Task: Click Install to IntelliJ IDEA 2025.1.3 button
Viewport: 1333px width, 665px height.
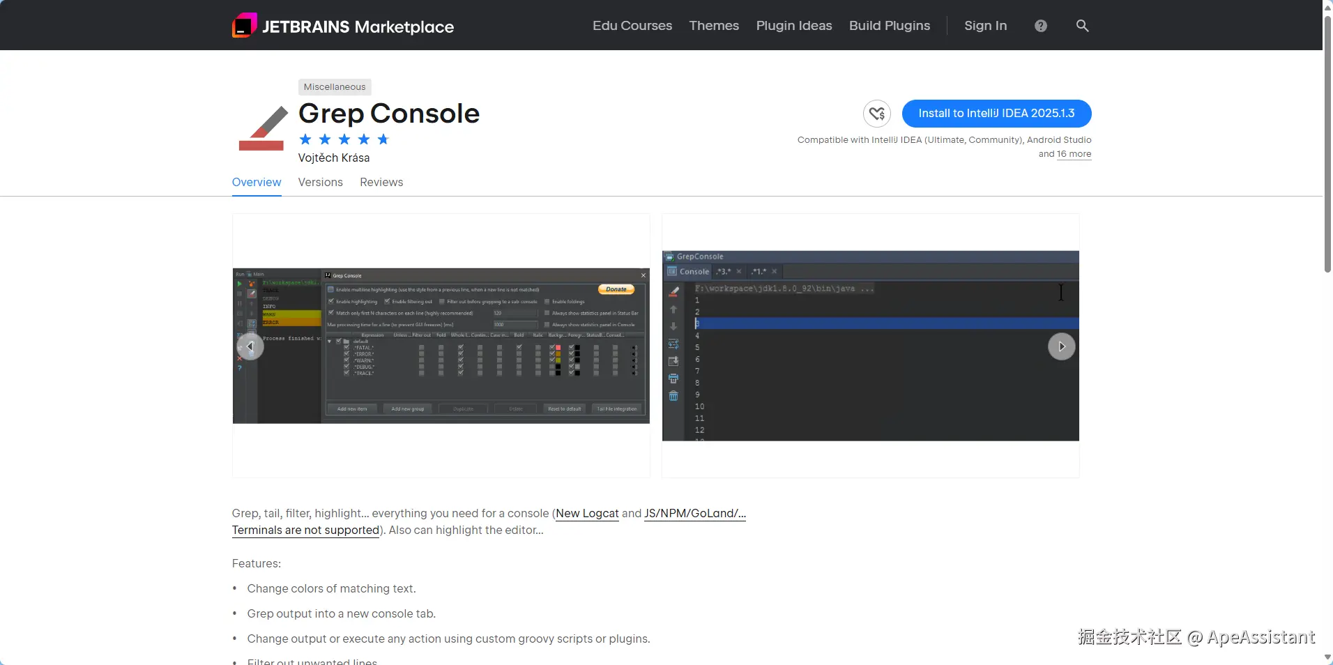Action: (997, 114)
